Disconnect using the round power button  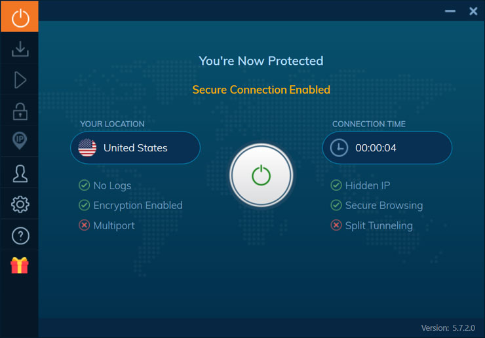click(261, 175)
